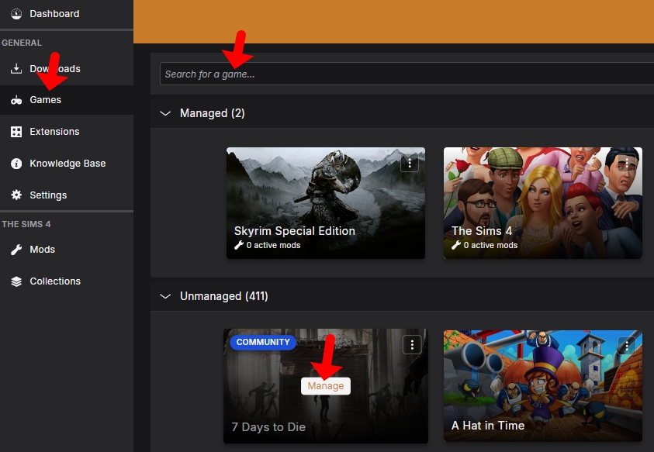Collapse the Unmanaged games section
Screen dimensions: 654x452
pyautogui.click(x=164, y=296)
